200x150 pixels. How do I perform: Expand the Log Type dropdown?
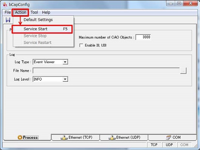click(x=65, y=62)
